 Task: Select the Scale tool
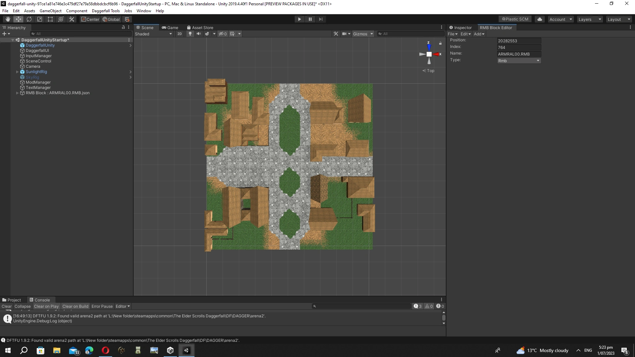click(40, 19)
